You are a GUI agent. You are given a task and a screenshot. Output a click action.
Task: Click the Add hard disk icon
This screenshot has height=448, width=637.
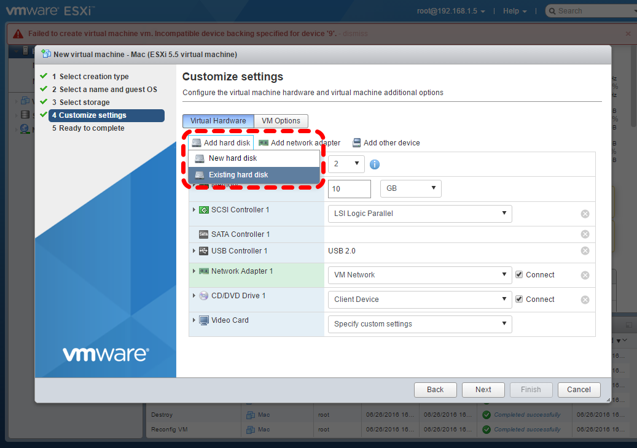tap(197, 143)
